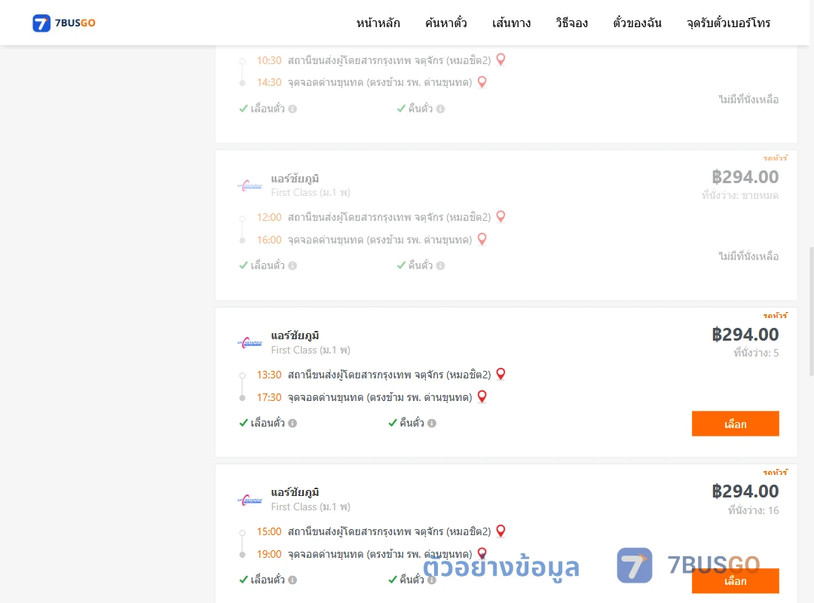Click the map pin for 12:00 departure station
The height and width of the screenshot is (603, 814).
click(500, 216)
